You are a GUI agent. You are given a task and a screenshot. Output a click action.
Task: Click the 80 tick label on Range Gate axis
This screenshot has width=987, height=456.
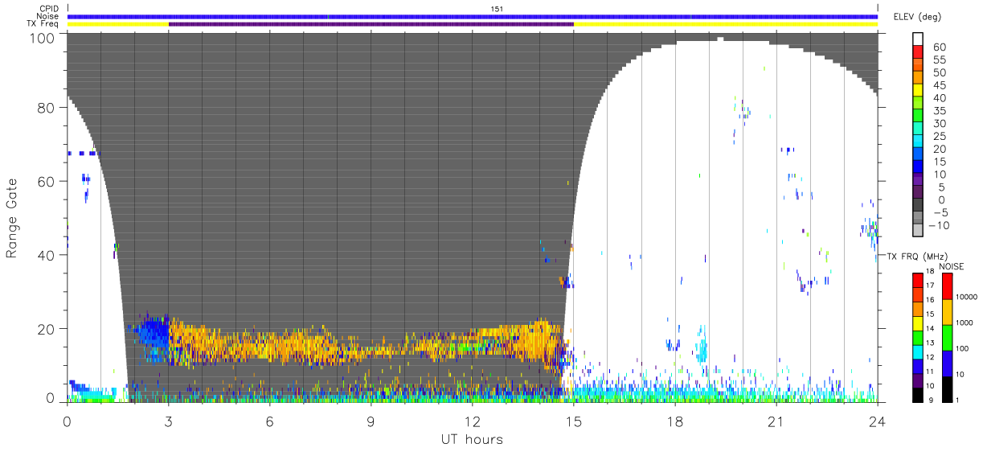pyautogui.click(x=47, y=108)
